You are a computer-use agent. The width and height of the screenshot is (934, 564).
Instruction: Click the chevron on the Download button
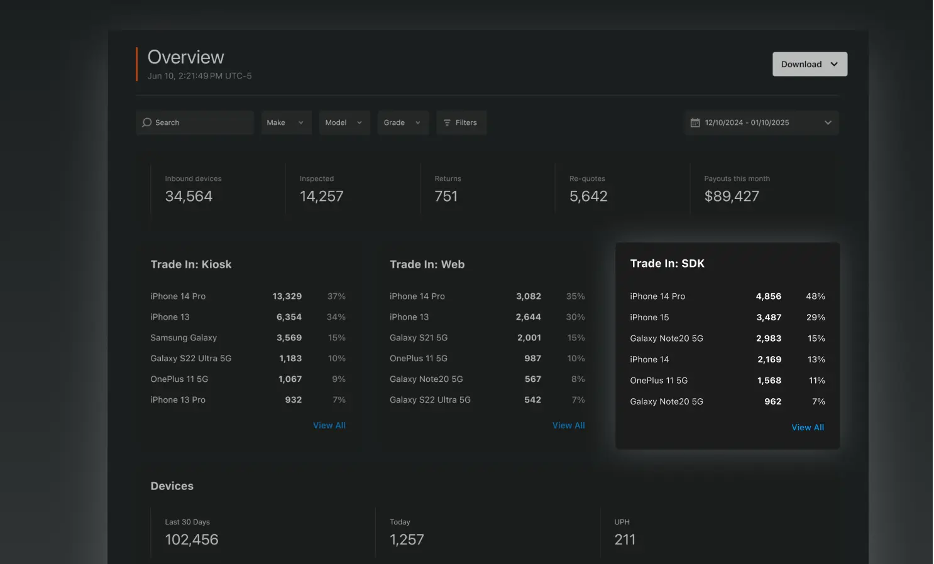tap(835, 63)
